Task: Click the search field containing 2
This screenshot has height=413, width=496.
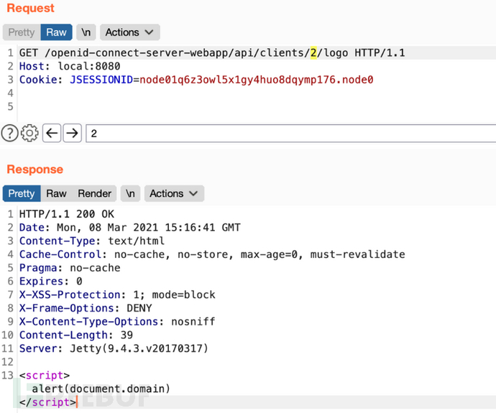Action: tap(288, 133)
